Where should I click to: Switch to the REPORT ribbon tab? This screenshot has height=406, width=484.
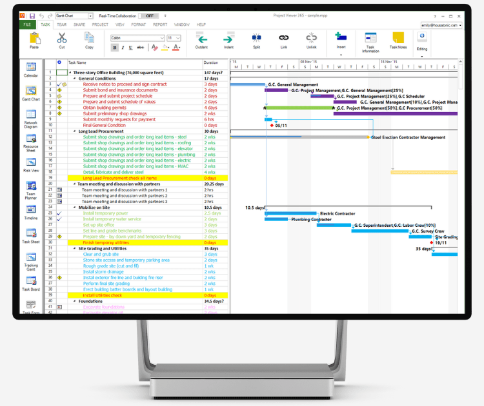(160, 24)
